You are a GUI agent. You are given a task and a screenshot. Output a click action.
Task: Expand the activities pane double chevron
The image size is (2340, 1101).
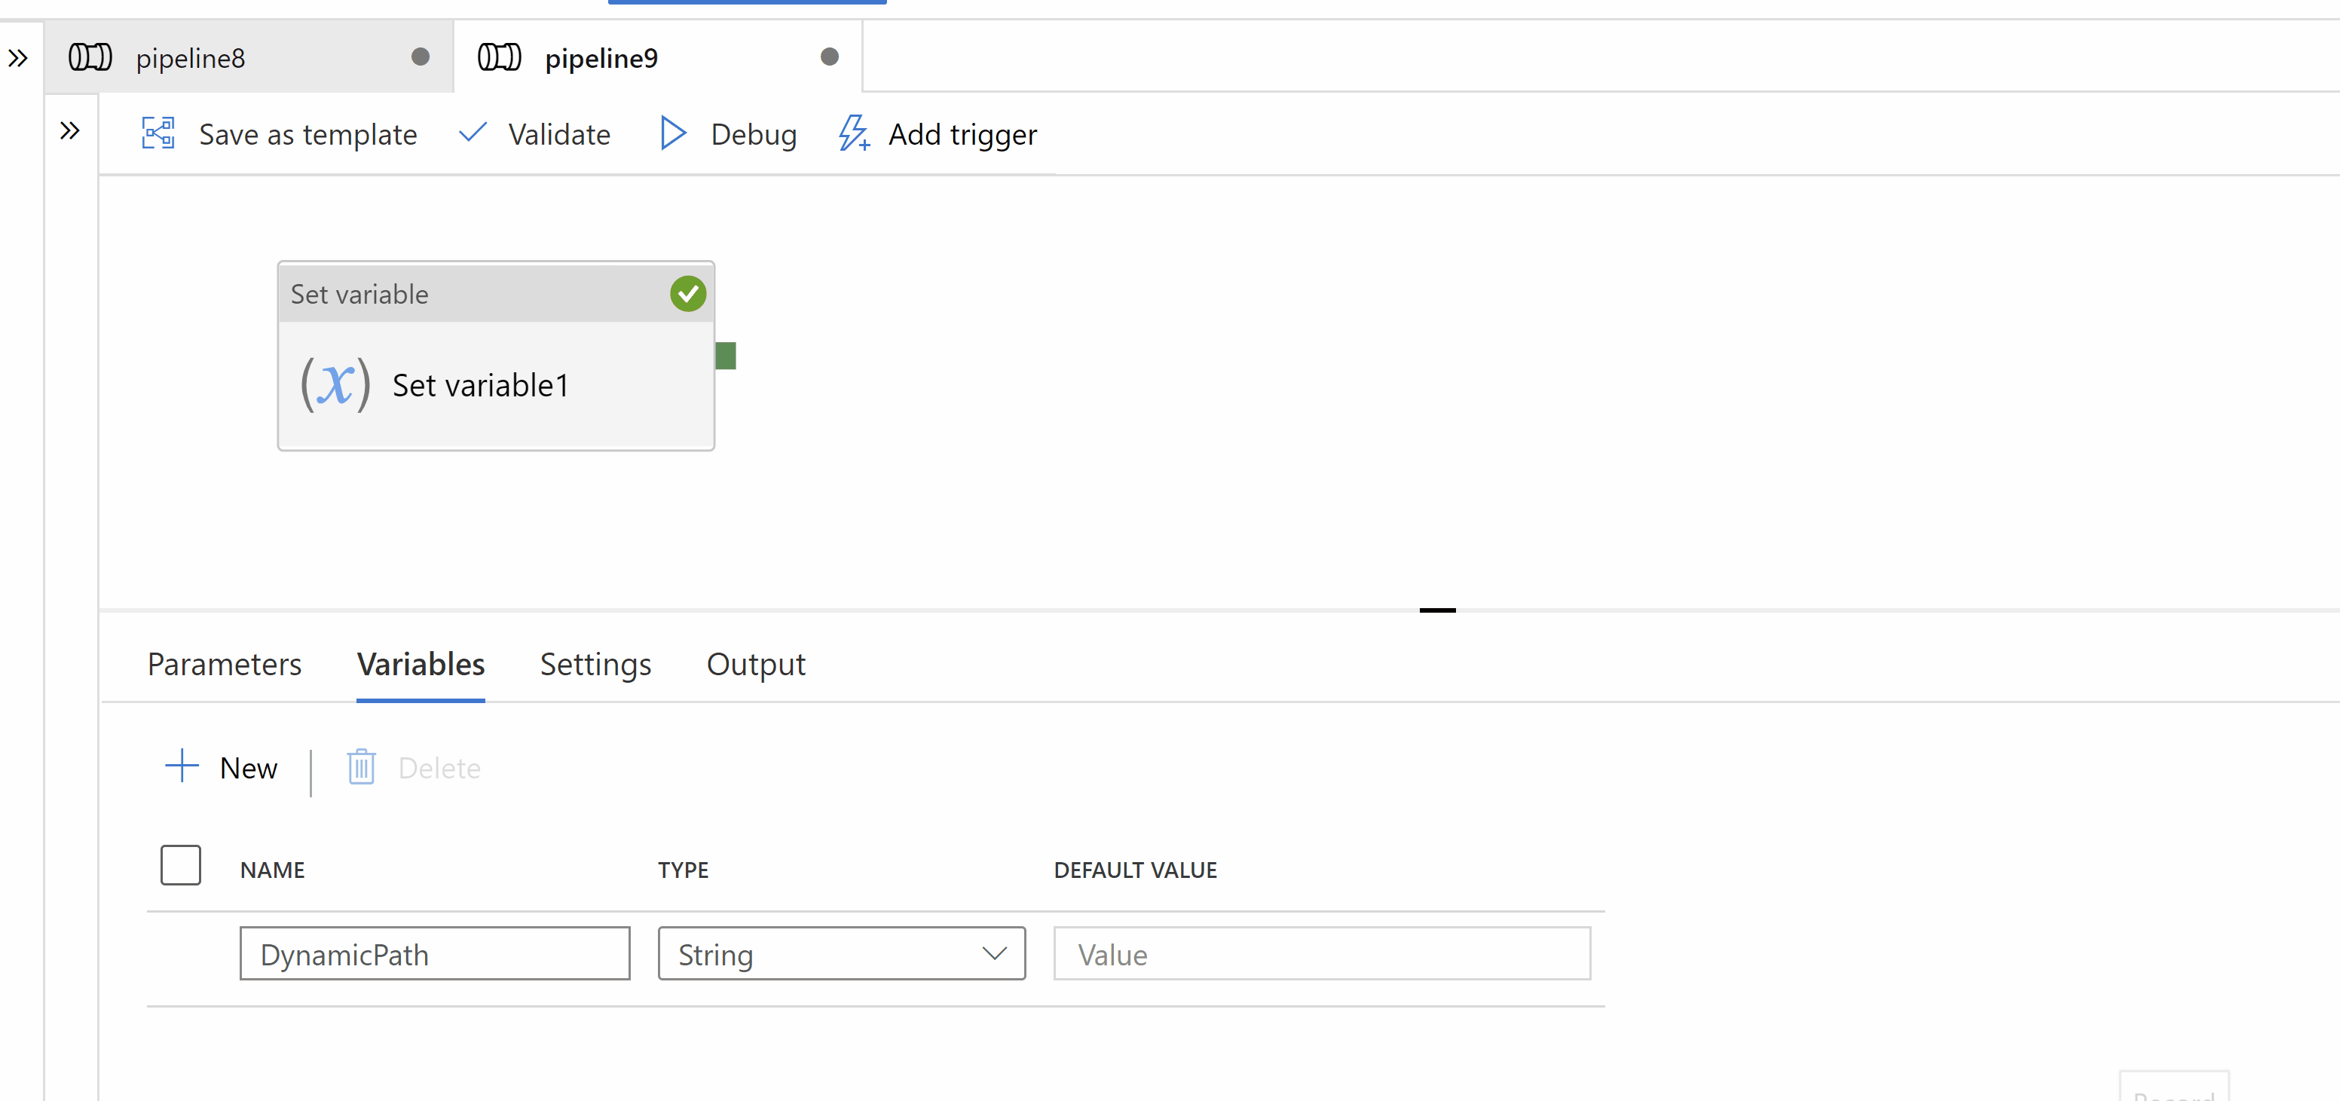[x=70, y=131]
